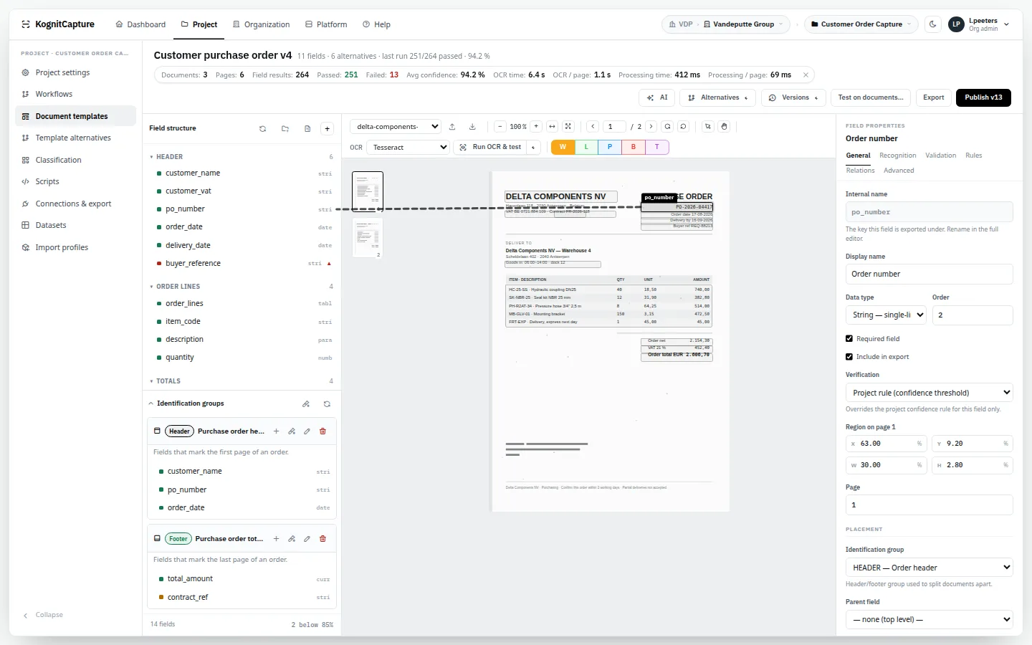
Task: Toggle the B blocks overlay
Action: coord(634,147)
